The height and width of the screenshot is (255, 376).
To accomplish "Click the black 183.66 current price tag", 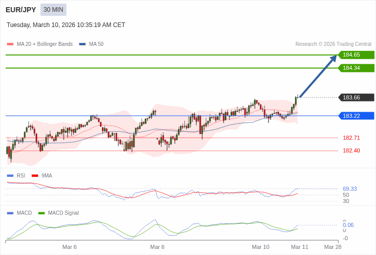I will (x=356, y=97).
